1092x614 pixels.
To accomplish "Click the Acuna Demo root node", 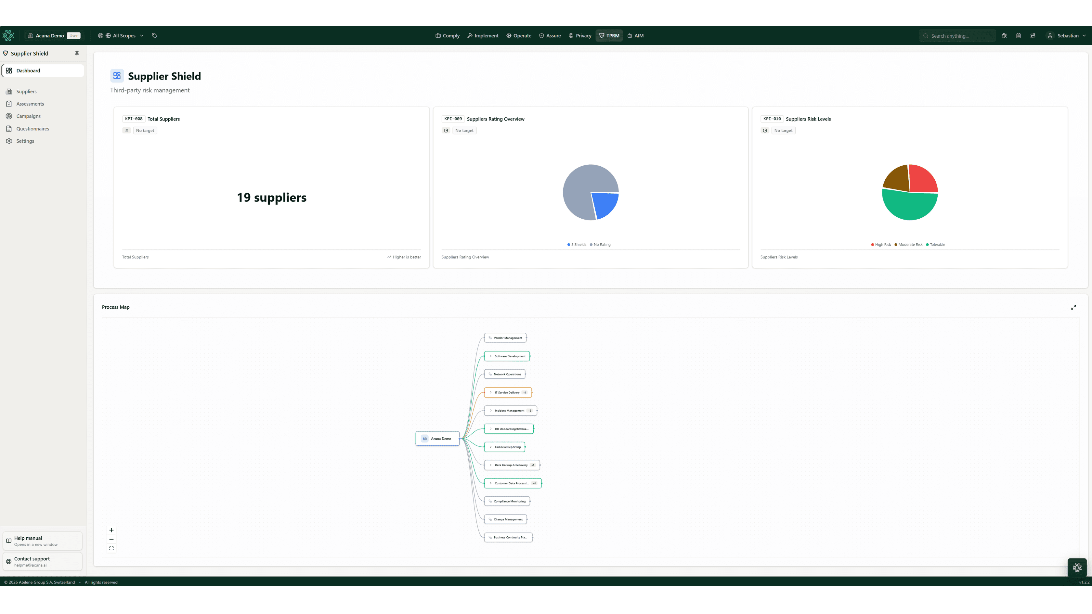I will pos(437,439).
